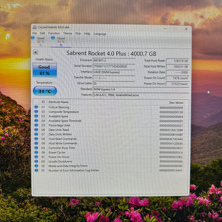
Task: Select Number of Error Information Log Entries name
Action: 74,170
